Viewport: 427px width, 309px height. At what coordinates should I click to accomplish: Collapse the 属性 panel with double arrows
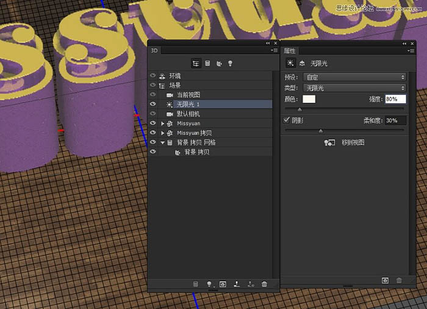pos(404,43)
